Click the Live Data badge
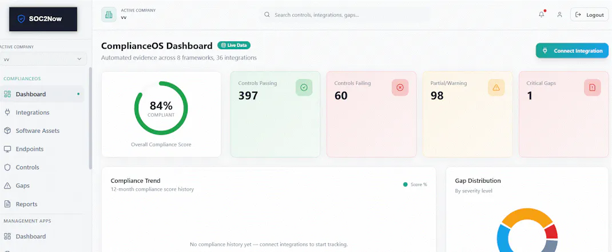This screenshot has width=612, height=252. coord(234,45)
